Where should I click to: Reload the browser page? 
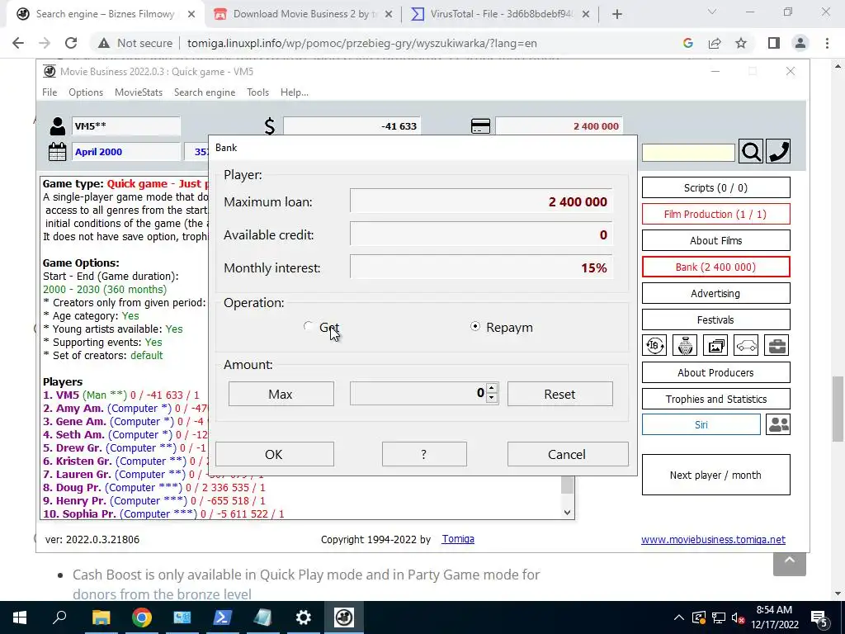[x=71, y=43]
